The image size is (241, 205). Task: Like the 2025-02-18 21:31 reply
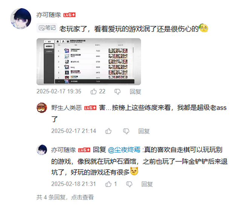(108, 184)
